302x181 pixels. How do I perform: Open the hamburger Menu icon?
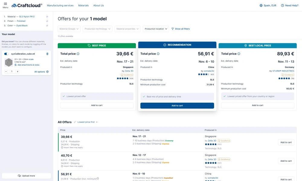[x=5, y=4]
